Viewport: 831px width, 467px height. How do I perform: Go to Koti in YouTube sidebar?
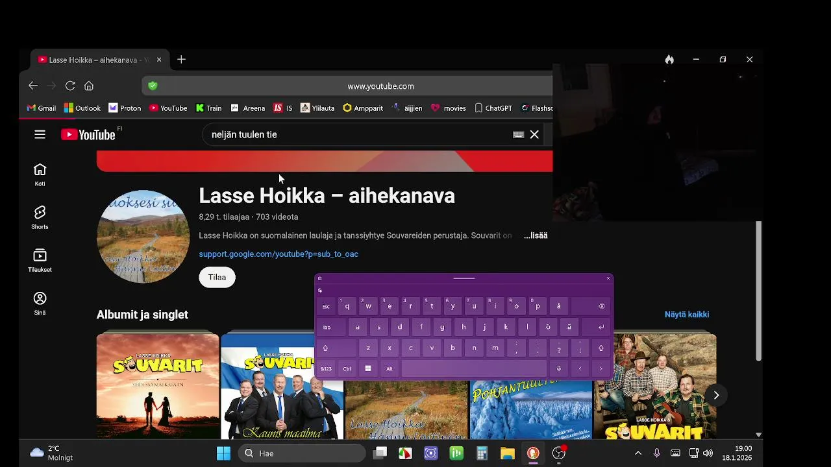(x=40, y=174)
